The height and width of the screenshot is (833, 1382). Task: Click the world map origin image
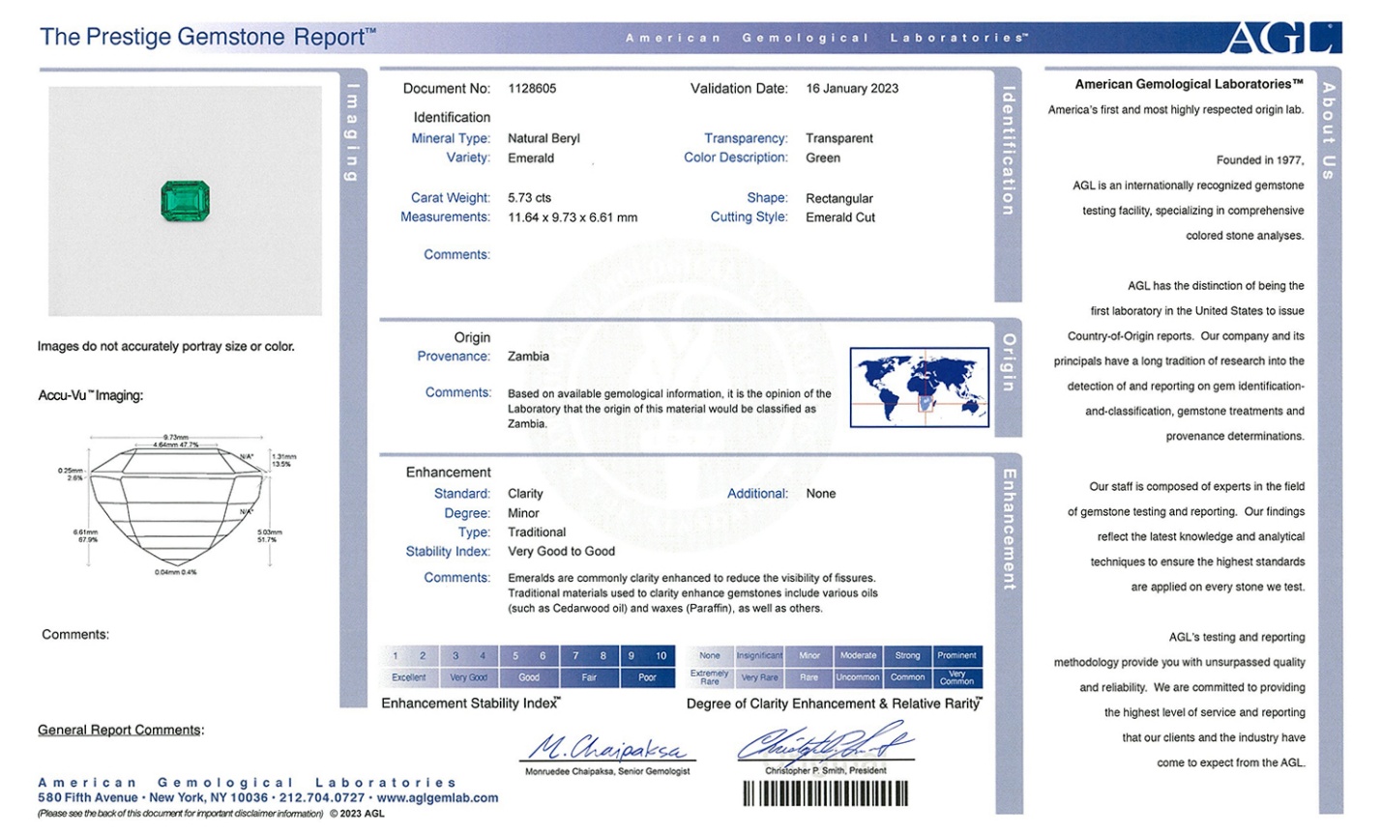[919, 387]
